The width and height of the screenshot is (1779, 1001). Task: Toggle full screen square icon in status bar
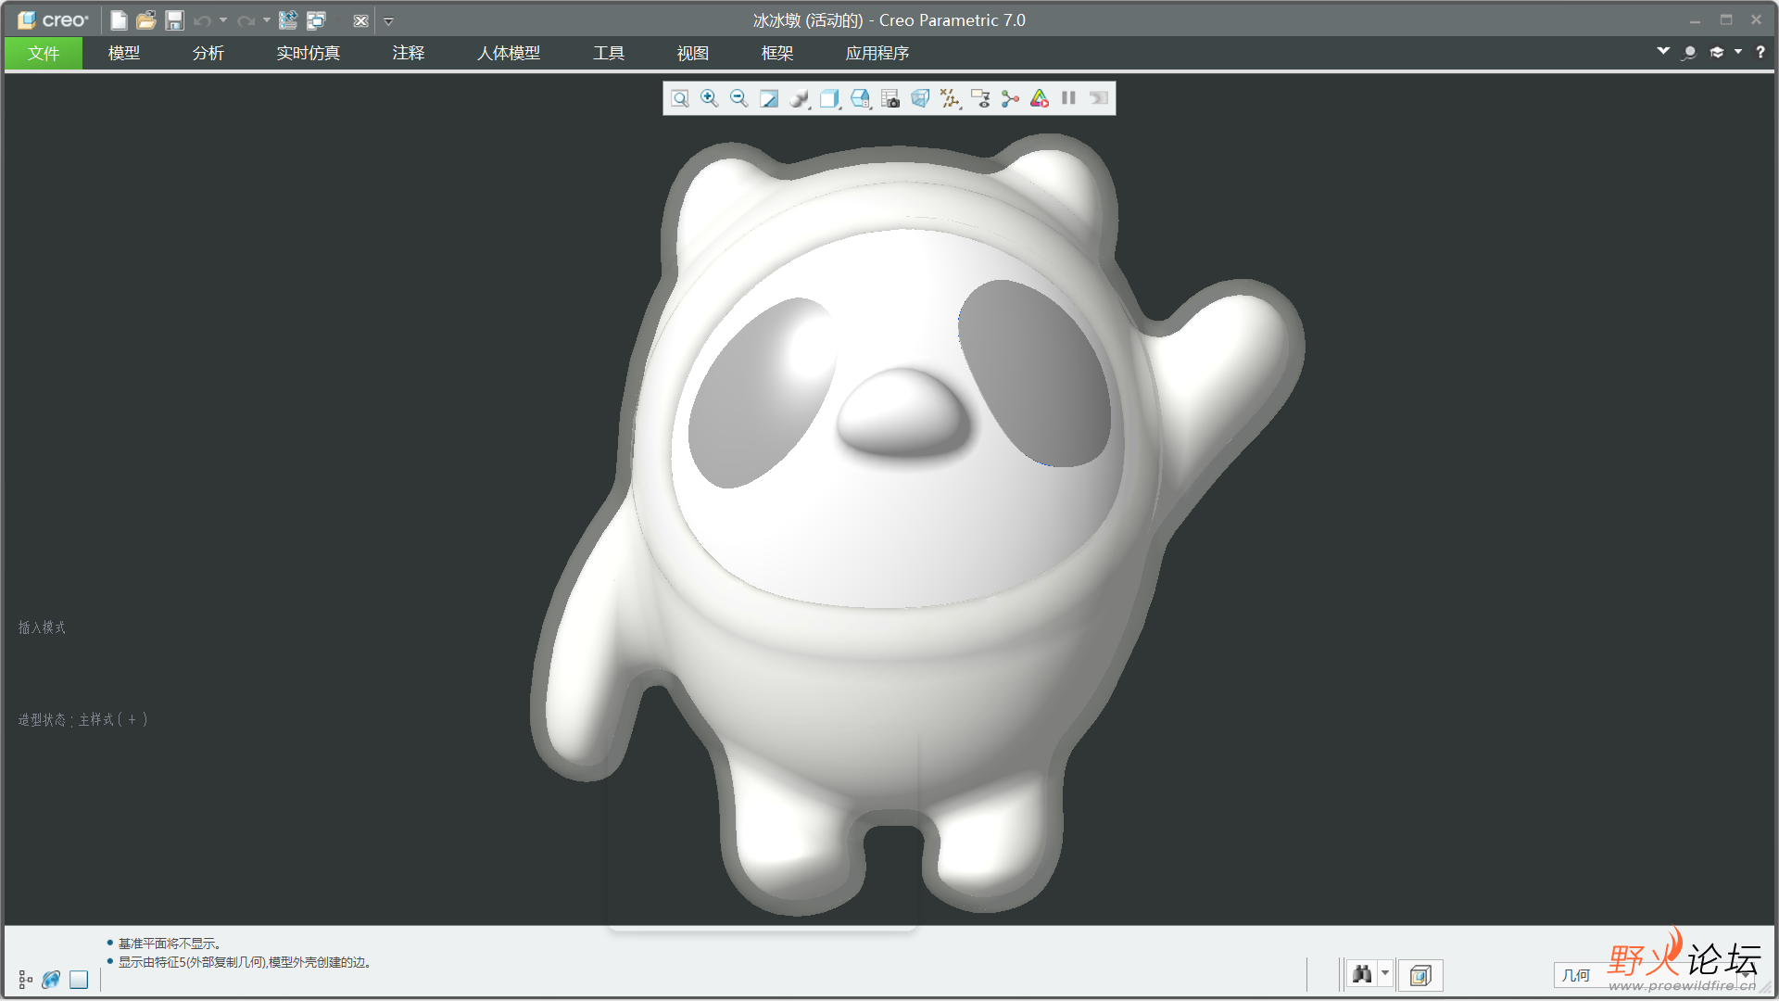(x=79, y=980)
